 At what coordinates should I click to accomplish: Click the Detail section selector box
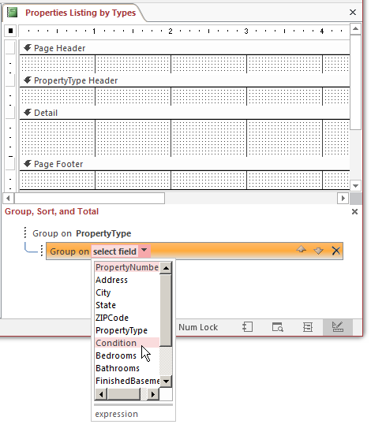click(10, 113)
